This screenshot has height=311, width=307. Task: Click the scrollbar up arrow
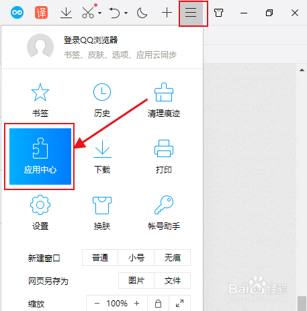[302, 70]
